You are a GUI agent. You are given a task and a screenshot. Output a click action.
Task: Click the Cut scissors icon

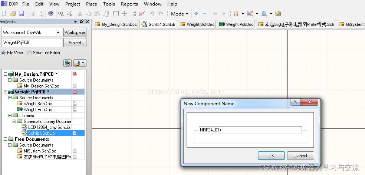tap(80, 14)
